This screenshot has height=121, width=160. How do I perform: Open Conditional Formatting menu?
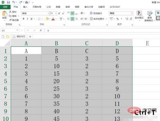coord(139,16)
